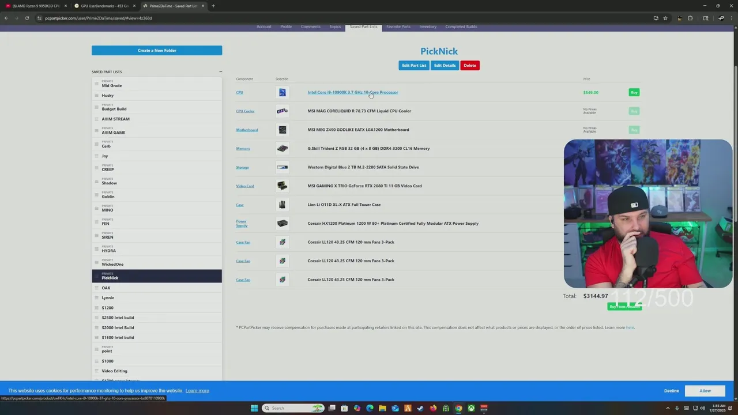
Task: Click the drag handle beside $1200 list
Action: click(96, 308)
